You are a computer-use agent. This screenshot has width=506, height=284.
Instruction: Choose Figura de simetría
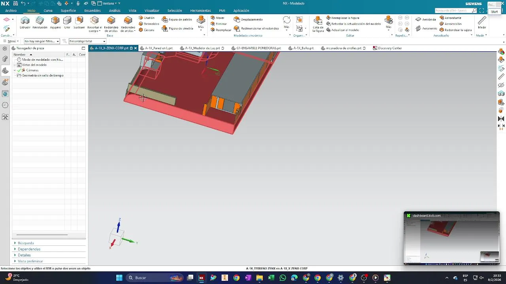tap(177, 28)
